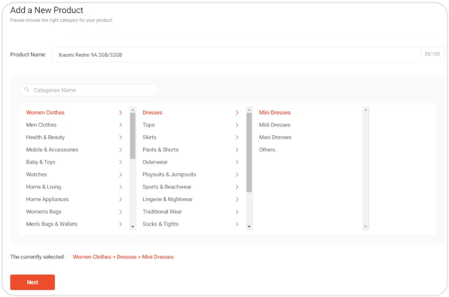The height and width of the screenshot is (297, 449).
Task: Select Maxi Dresses in third column
Action: 275,137
